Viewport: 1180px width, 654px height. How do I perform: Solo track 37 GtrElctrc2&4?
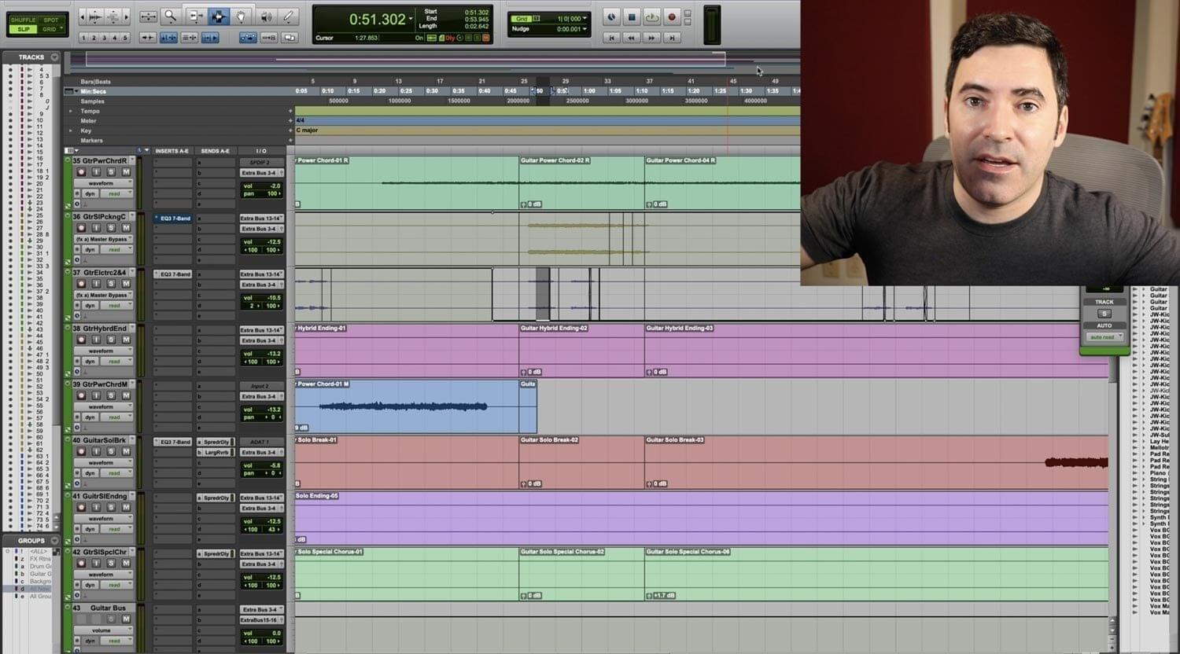(111, 283)
